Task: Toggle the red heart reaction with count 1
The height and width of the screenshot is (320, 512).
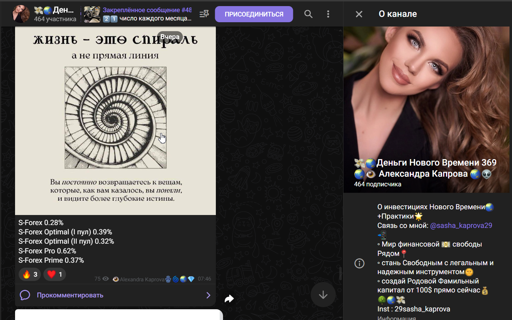Action: click(x=54, y=274)
